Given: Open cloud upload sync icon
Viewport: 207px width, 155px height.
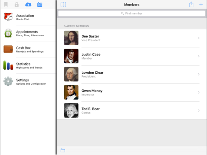Looking at the screenshot, I should [x=28, y=4].
